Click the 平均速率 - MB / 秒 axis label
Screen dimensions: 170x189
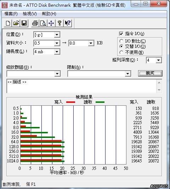coord(67,173)
